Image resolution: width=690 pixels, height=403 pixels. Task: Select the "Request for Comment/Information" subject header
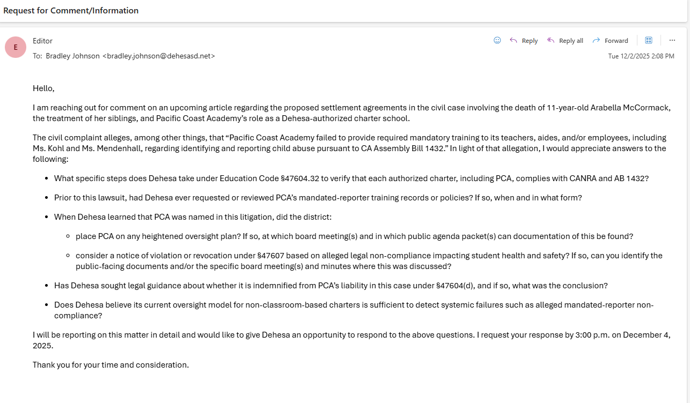click(71, 10)
